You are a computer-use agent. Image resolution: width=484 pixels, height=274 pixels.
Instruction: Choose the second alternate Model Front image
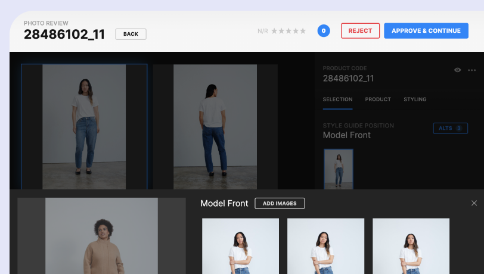point(325,246)
